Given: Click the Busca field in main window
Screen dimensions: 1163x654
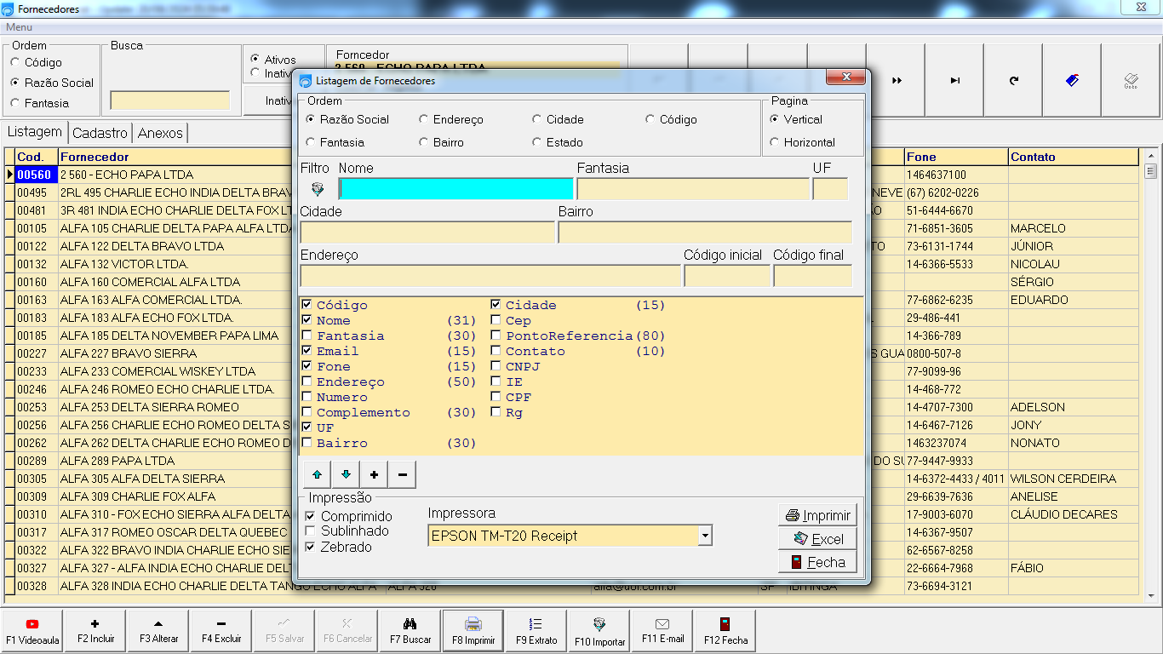Looking at the screenshot, I should click(x=170, y=100).
